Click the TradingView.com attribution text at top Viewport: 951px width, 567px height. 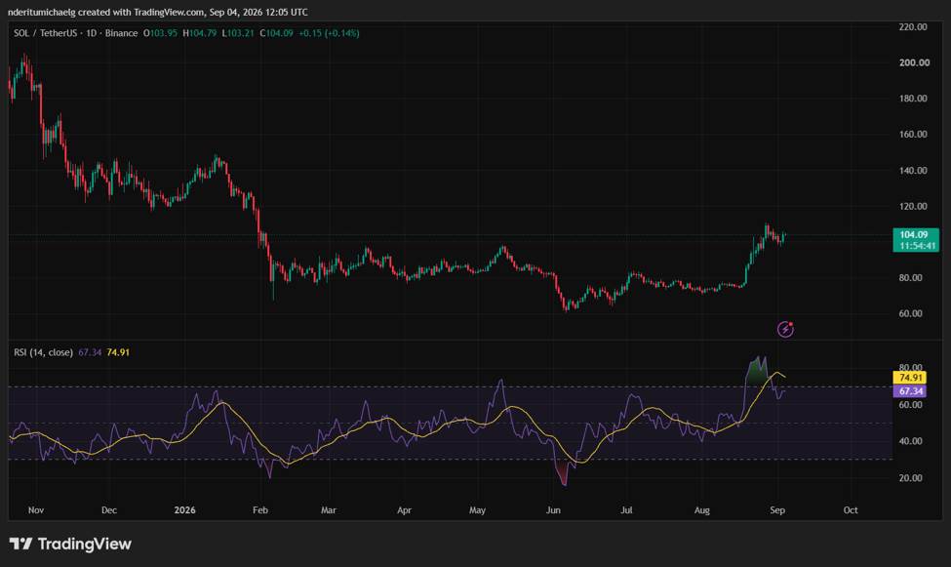[169, 12]
